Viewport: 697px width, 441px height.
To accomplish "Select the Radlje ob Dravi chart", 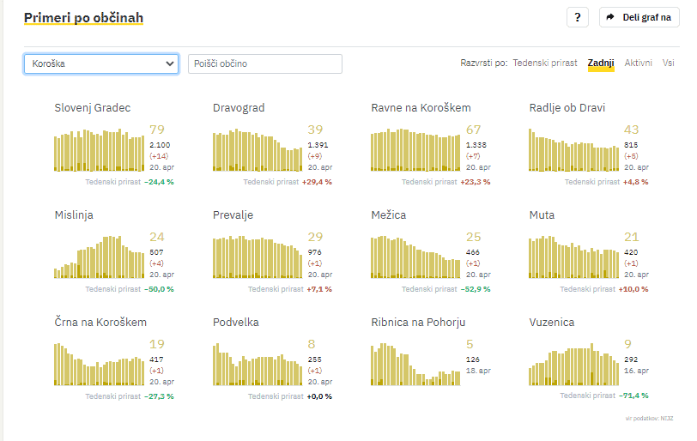I will [574, 153].
